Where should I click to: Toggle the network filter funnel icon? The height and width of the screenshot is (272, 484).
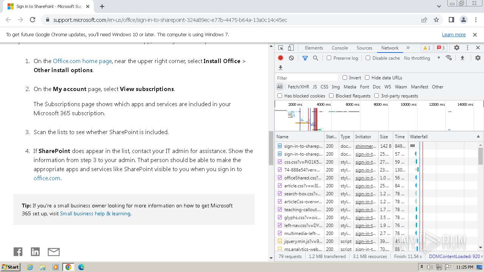(305, 58)
